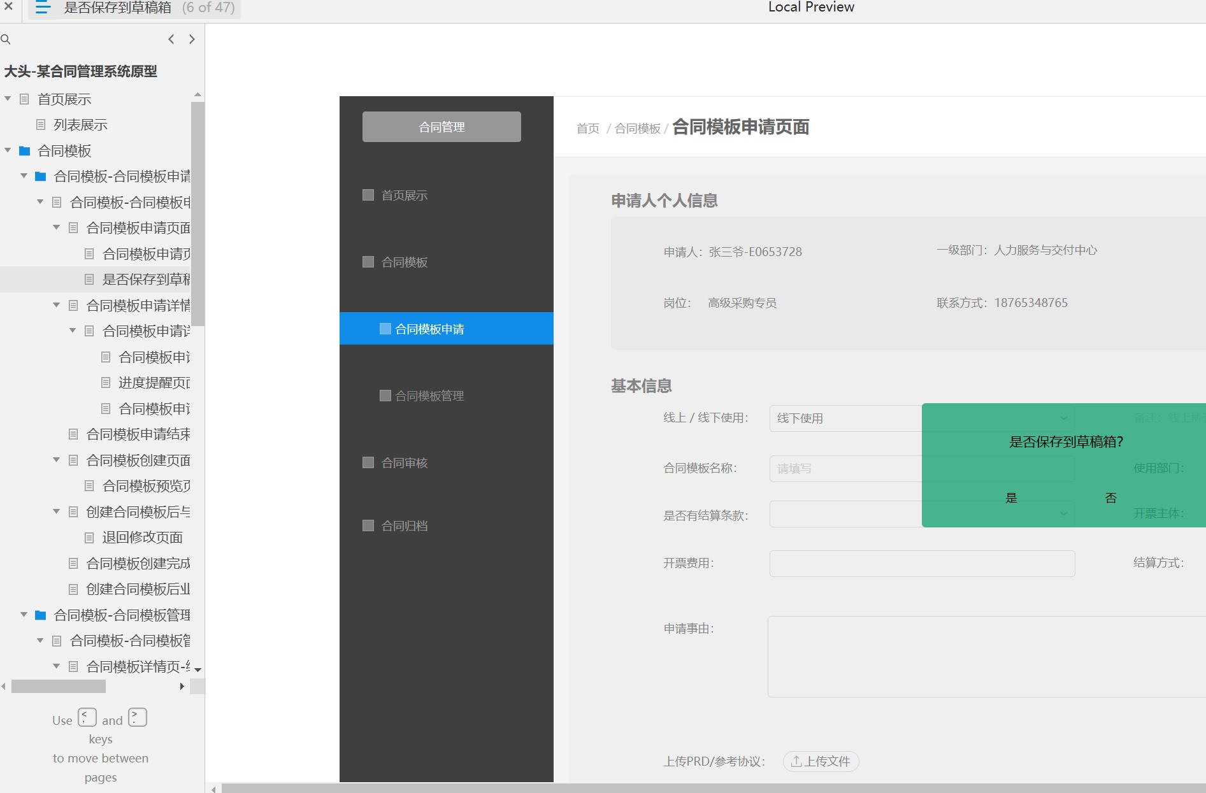The width and height of the screenshot is (1206, 793).
Task: Click the upload arrow icon in 上传文件
Action: click(x=796, y=761)
